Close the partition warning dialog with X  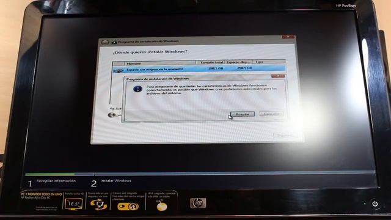click(x=278, y=76)
